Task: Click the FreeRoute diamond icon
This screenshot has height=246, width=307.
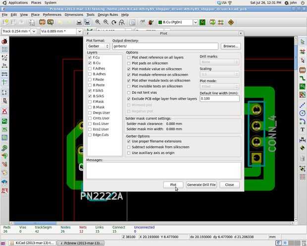Action: point(231,22)
